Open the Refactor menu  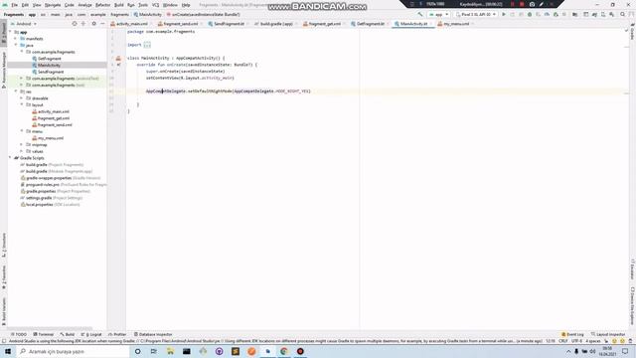click(102, 5)
